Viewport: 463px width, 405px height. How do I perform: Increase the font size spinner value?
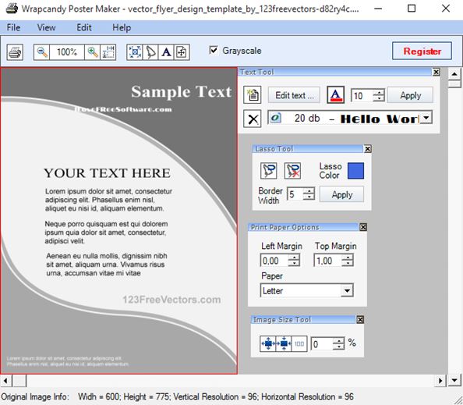[379, 92]
